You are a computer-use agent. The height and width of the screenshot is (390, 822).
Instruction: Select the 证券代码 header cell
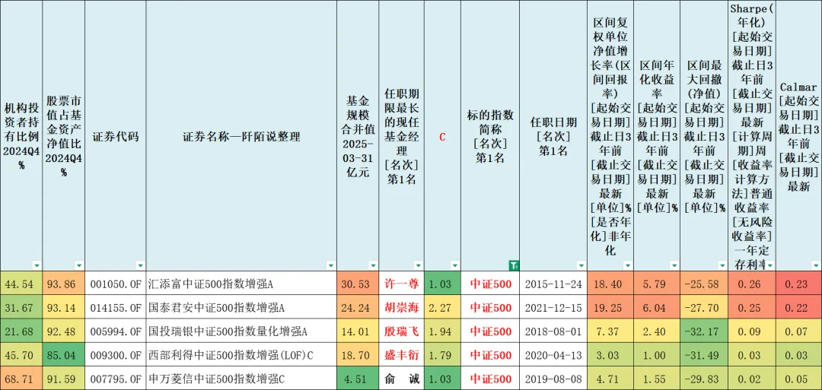coord(116,135)
